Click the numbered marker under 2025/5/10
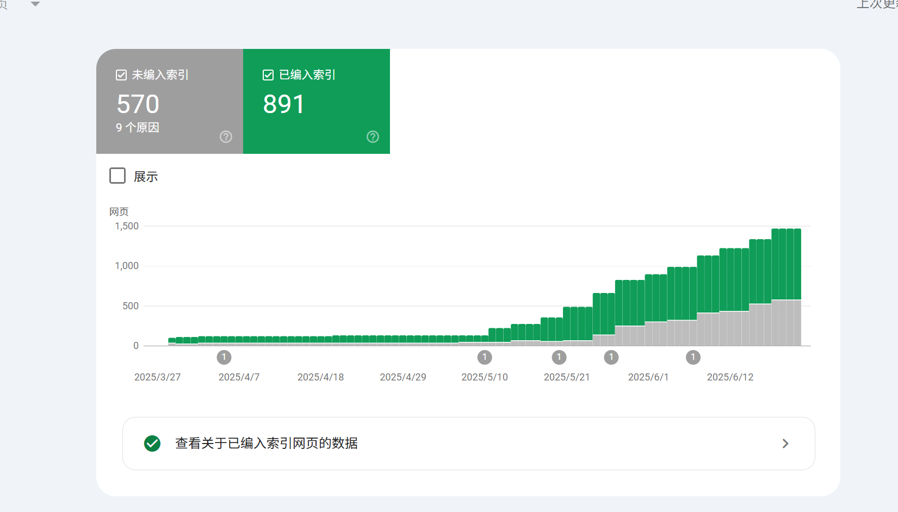Screen dimensions: 898x512 tap(485, 357)
